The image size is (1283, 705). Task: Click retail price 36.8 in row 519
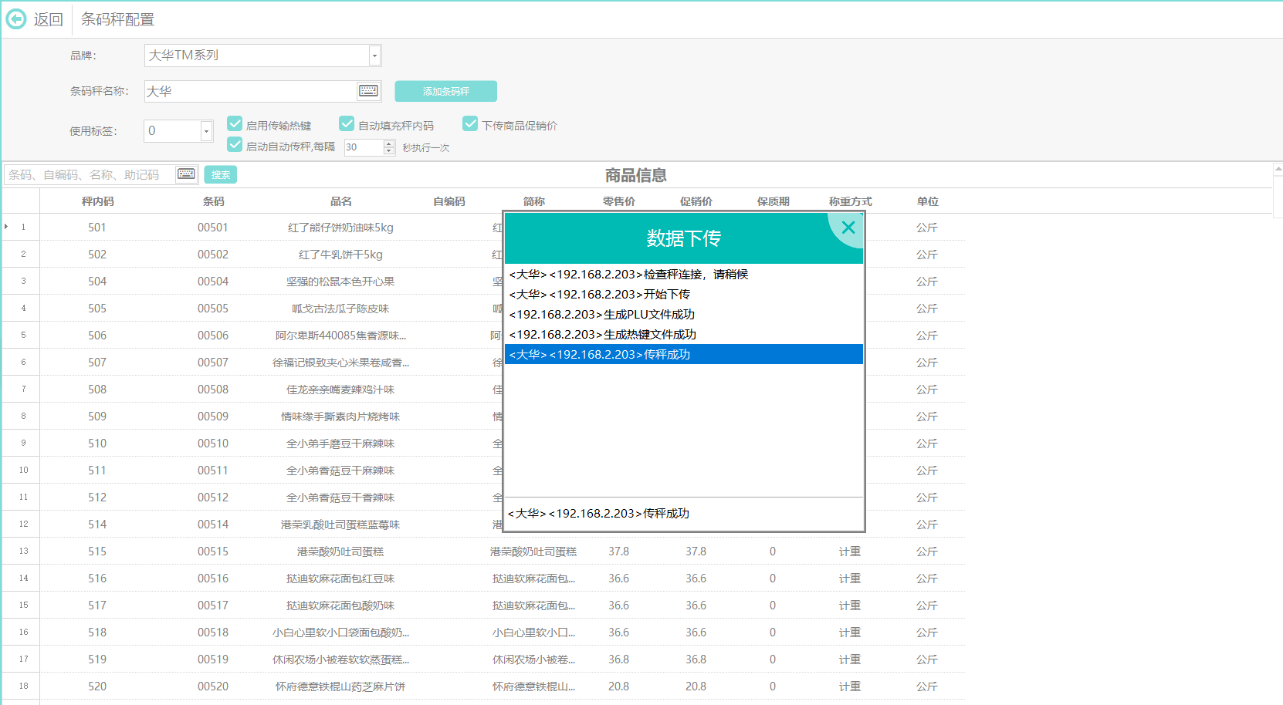(618, 659)
